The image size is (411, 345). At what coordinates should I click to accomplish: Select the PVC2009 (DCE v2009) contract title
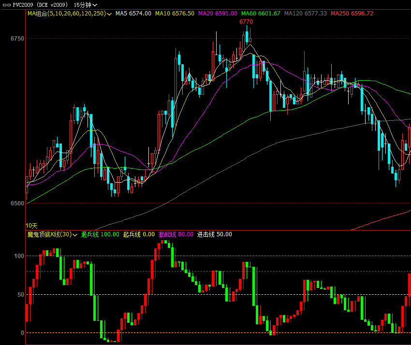[x=40, y=5]
